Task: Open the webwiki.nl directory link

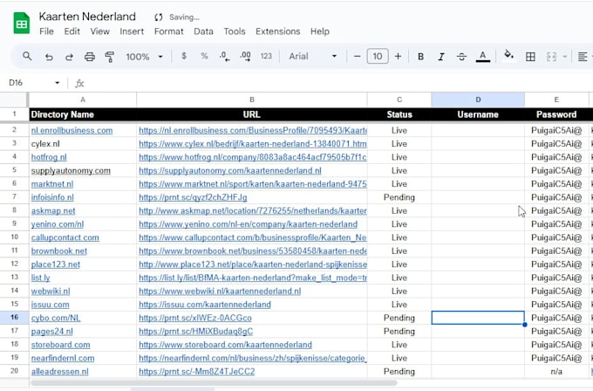Action: (51, 292)
